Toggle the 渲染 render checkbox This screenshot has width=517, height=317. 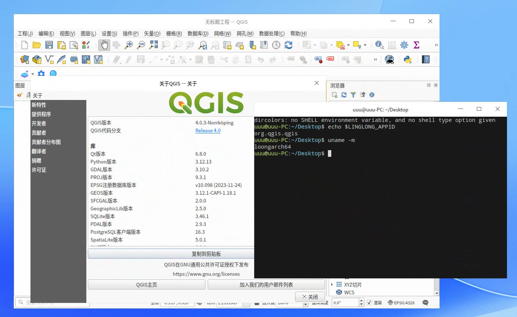(369, 303)
